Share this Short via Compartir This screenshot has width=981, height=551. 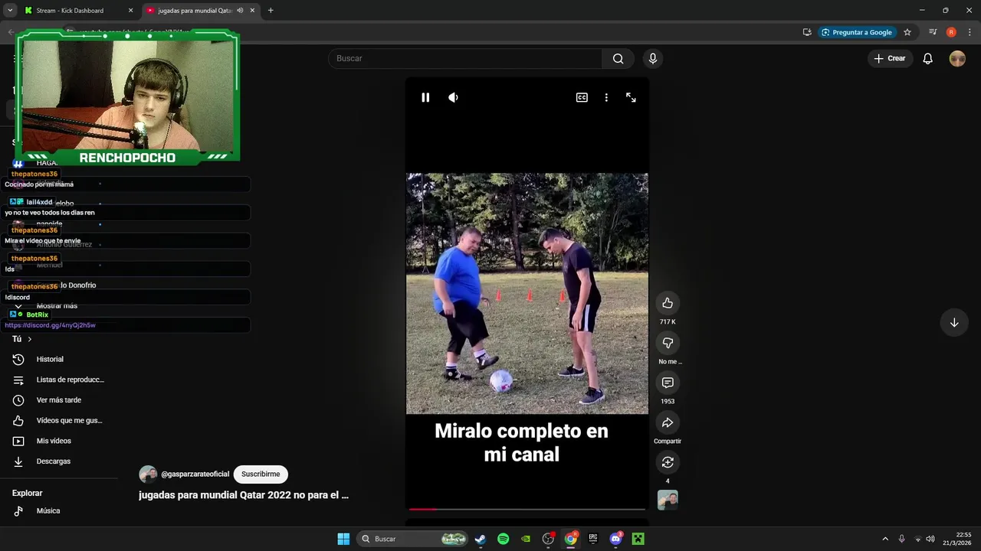pos(668,422)
